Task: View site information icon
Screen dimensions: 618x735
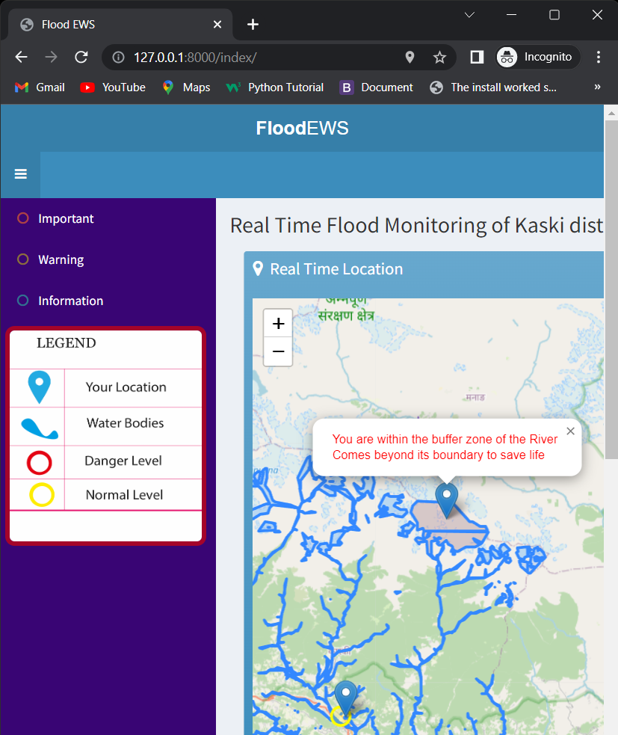Action: coord(119,57)
